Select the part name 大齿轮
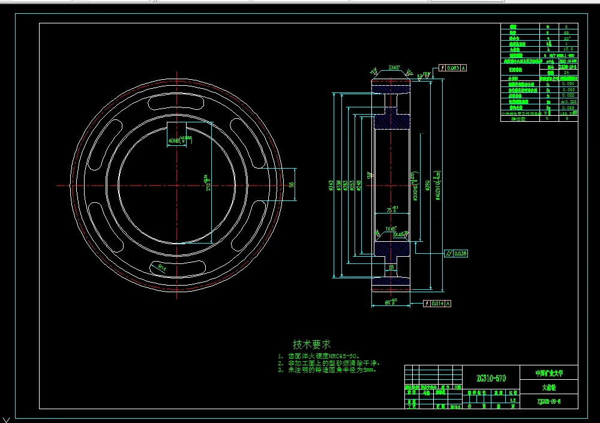The width and height of the screenshot is (600, 423). [x=549, y=388]
